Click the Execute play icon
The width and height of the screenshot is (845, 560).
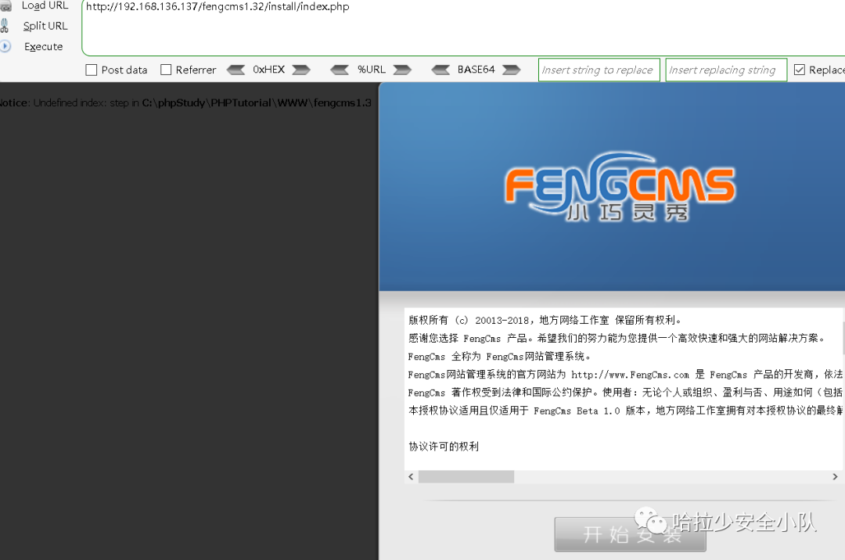5,46
